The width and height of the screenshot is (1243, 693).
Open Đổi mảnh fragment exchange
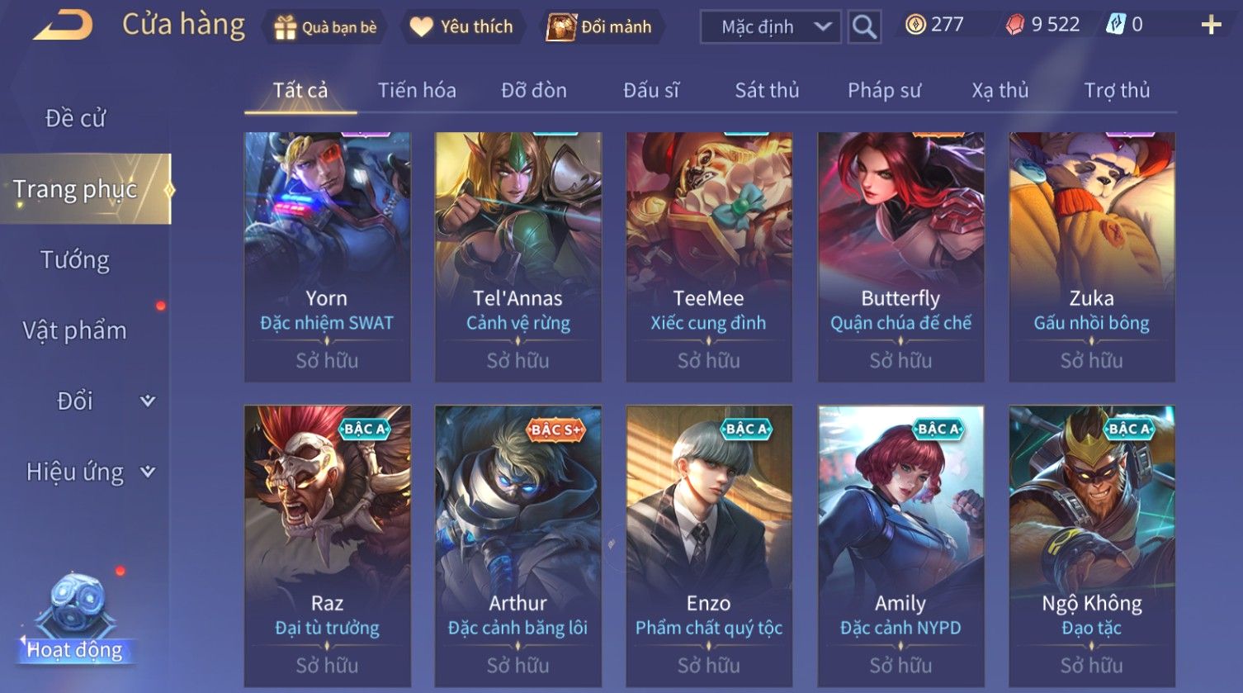(x=562, y=27)
